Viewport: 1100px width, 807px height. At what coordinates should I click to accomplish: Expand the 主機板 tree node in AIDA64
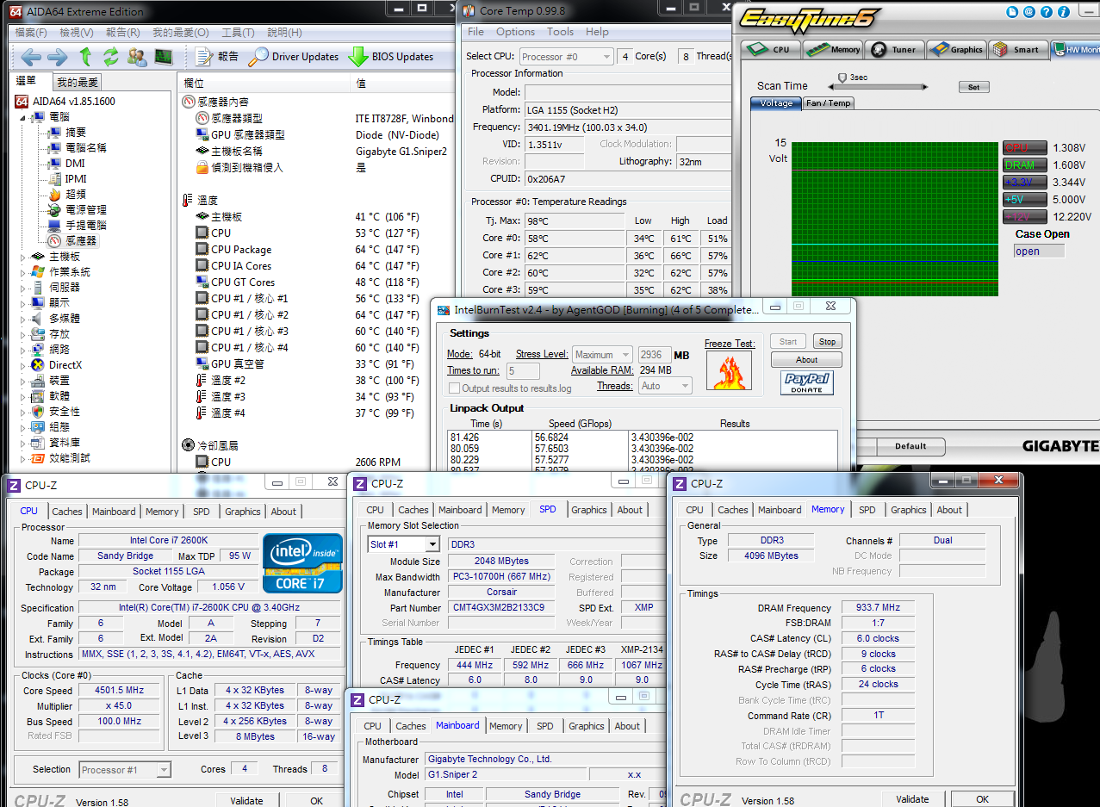coord(23,257)
